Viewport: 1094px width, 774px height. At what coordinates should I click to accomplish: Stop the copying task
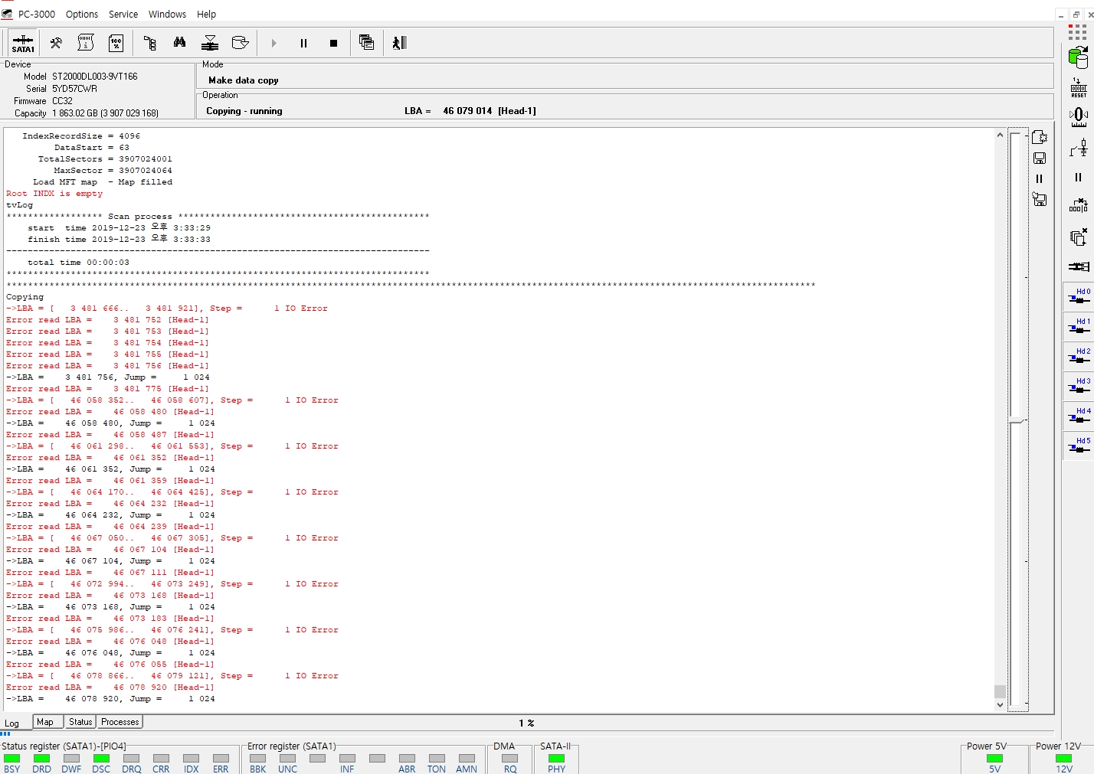point(333,43)
